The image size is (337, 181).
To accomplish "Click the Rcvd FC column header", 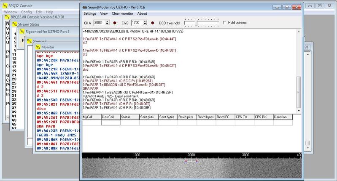I will pyautogui.click(x=226, y=117).
